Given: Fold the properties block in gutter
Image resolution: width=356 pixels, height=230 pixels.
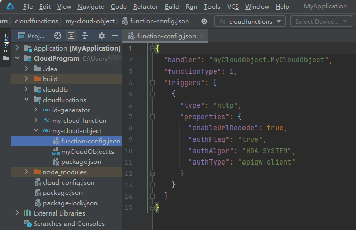Looking at the screenshot, I should 153,117.
